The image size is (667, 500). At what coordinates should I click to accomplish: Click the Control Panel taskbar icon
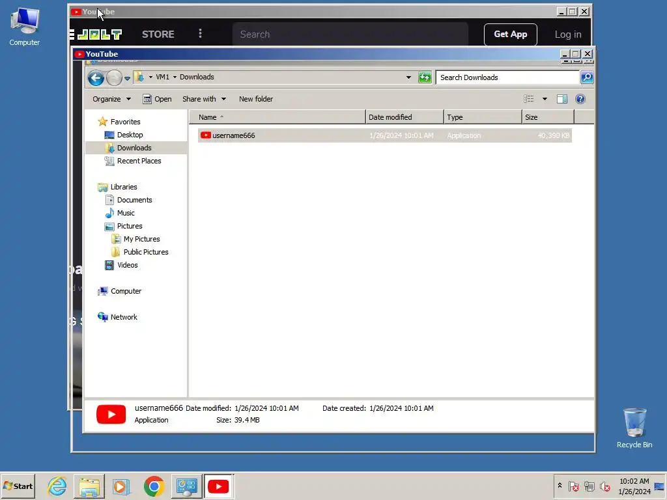pyautogui.click(x=186, y=486)
